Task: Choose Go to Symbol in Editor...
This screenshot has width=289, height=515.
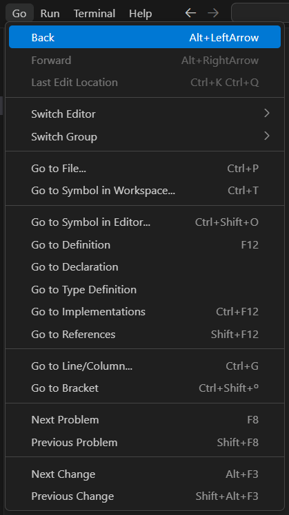Action: pyautogui.click(x=145, y=222)
